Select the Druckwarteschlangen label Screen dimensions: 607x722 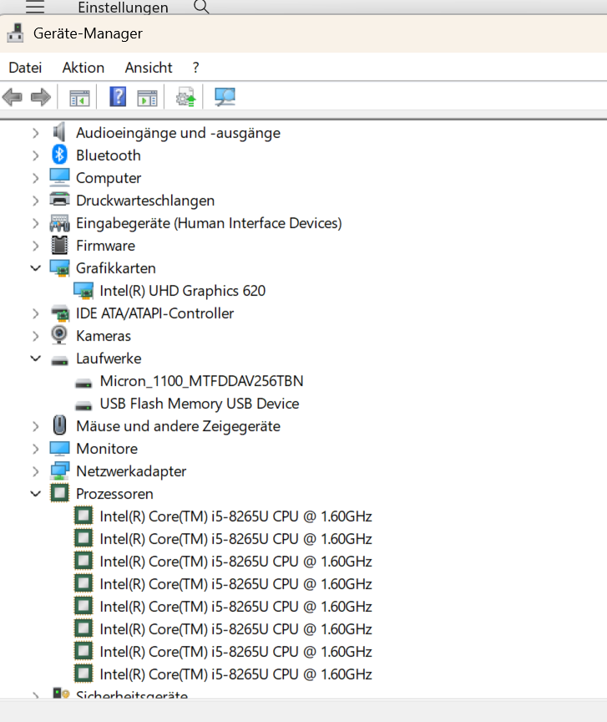click(145, 201)
